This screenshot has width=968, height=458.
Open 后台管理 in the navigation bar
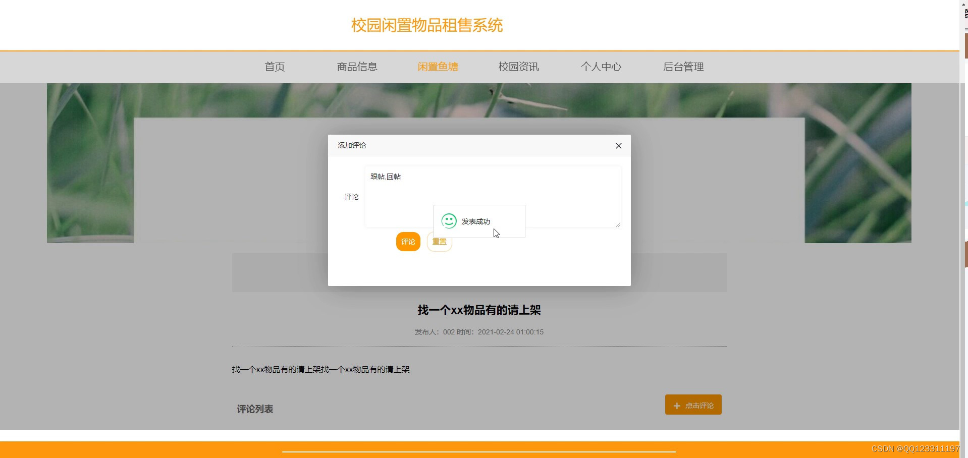click(x=683, y=67)
